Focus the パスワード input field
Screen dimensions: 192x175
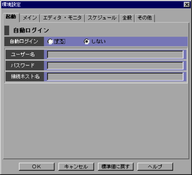click(x=115, y=65)
